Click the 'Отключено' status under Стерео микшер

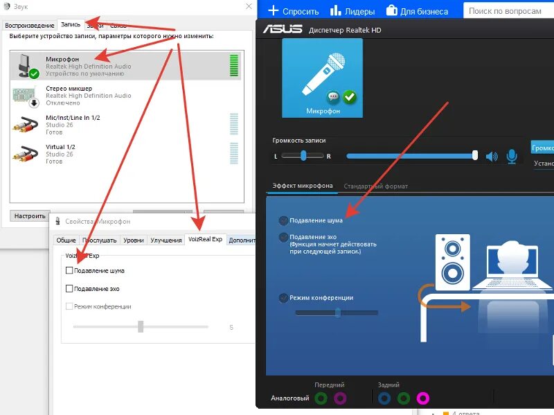coord(63,103)
